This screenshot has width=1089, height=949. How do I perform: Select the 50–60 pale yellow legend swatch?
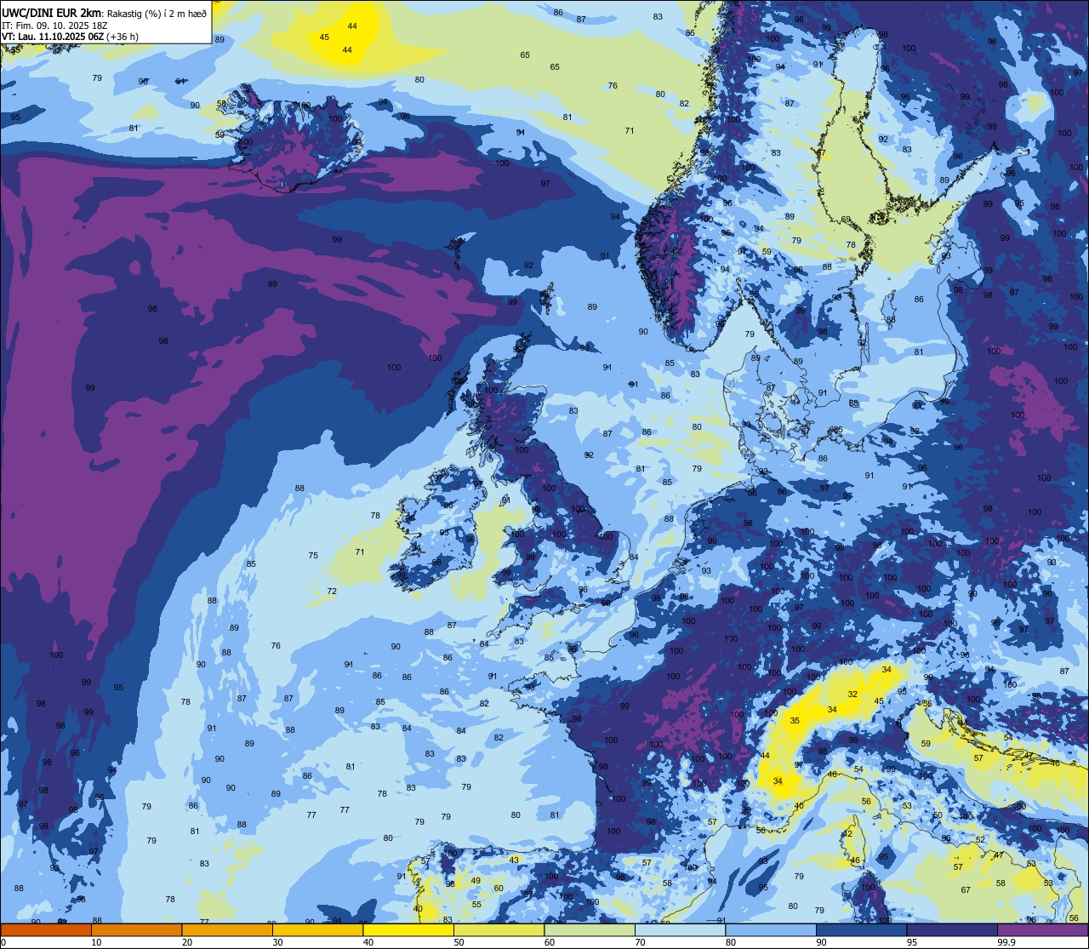tap(499, 929)
